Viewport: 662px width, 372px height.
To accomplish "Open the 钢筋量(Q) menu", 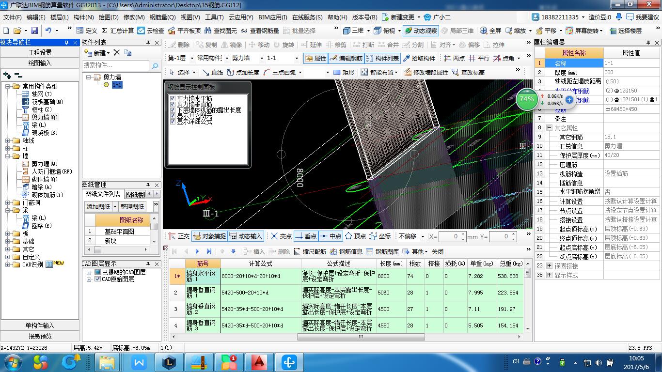I will coord(162,17).
